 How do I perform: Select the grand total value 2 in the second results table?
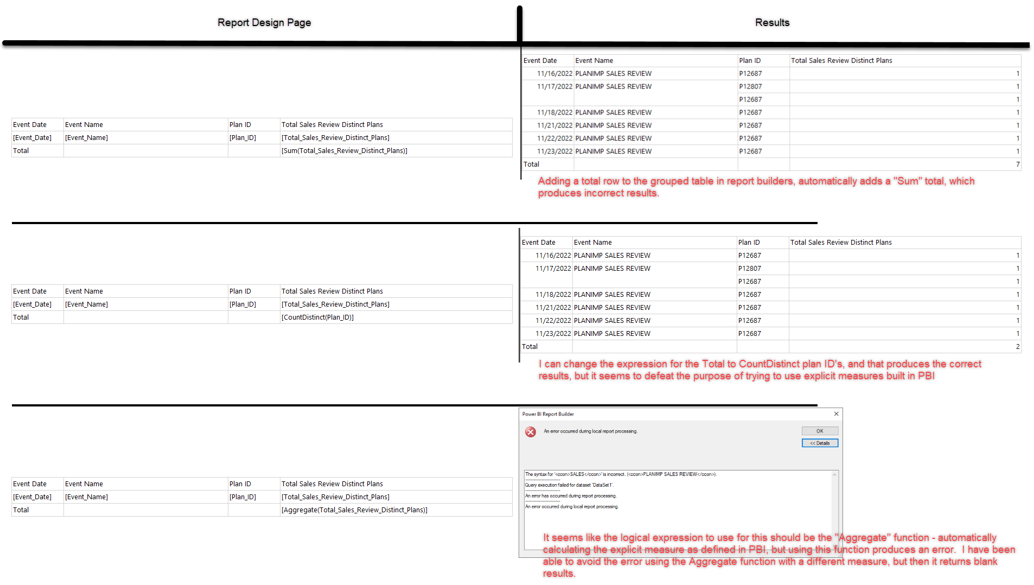[x=1017, y=346]
